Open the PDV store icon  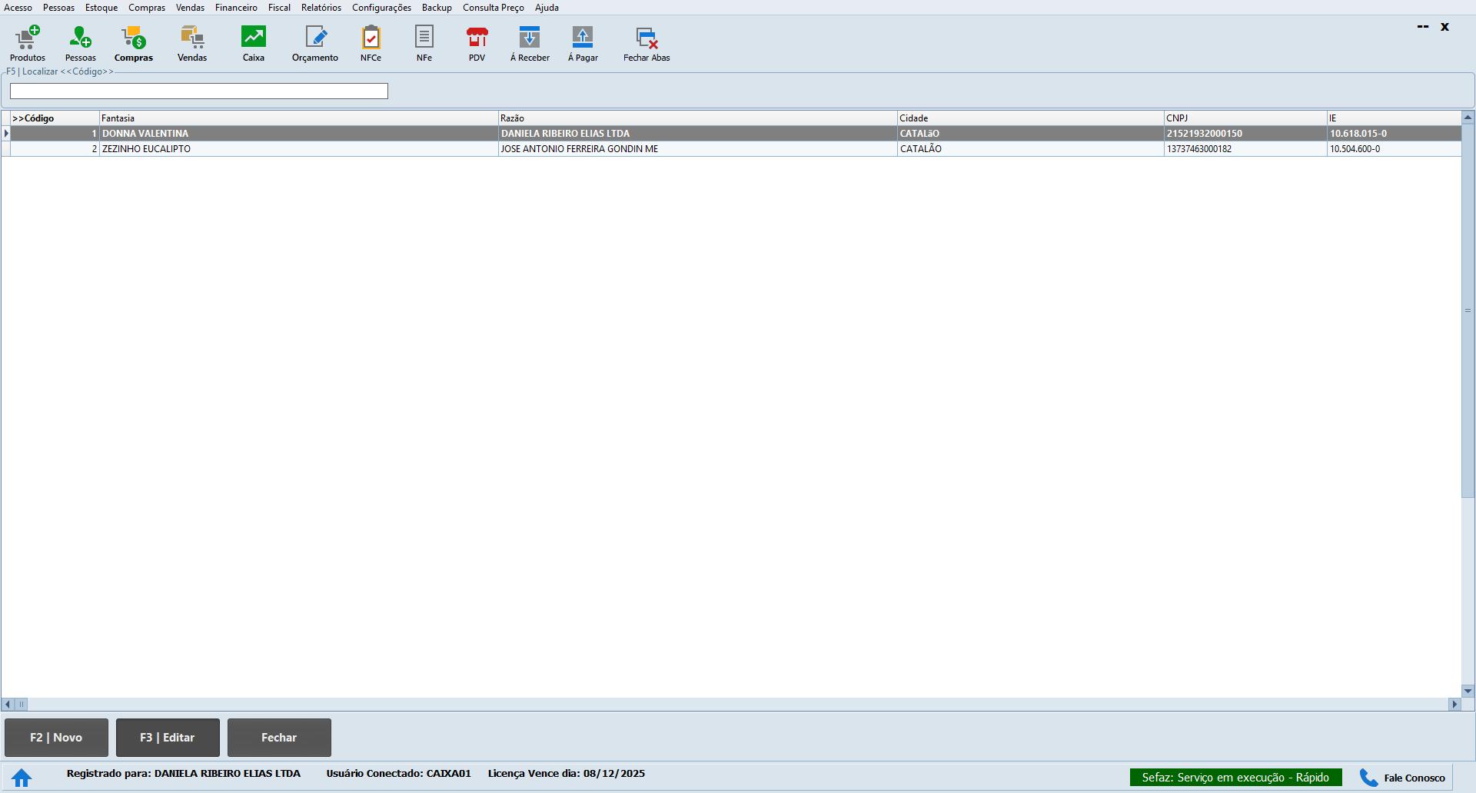477,43
